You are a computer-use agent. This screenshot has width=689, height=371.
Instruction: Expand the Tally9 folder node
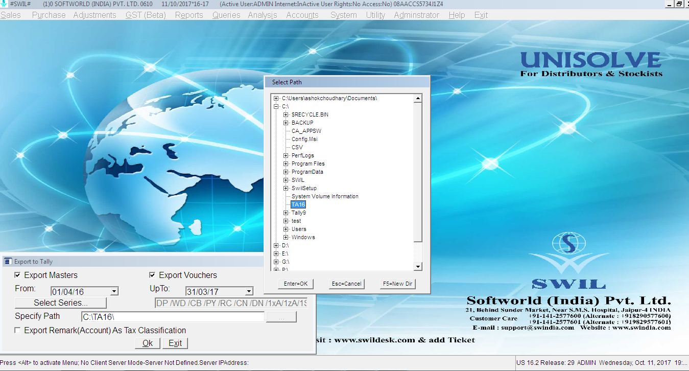286,213
